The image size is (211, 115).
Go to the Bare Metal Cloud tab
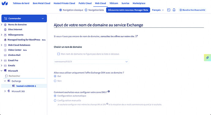click(x=42, y=3)
